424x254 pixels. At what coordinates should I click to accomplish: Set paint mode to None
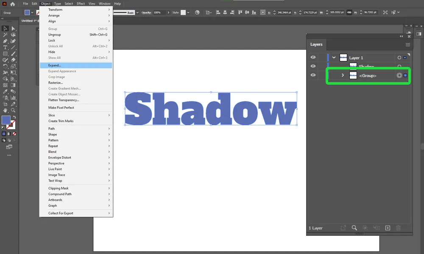14,134
